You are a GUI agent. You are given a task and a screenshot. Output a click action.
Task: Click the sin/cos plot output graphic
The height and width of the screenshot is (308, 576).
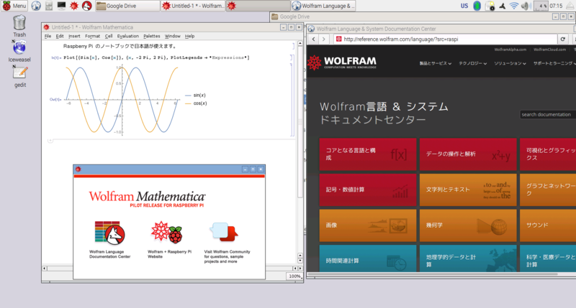pos(122,99)
